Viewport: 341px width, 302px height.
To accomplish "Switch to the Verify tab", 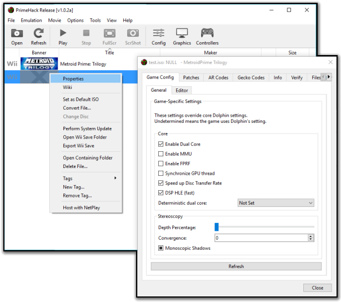I will [x=297, y=77].
